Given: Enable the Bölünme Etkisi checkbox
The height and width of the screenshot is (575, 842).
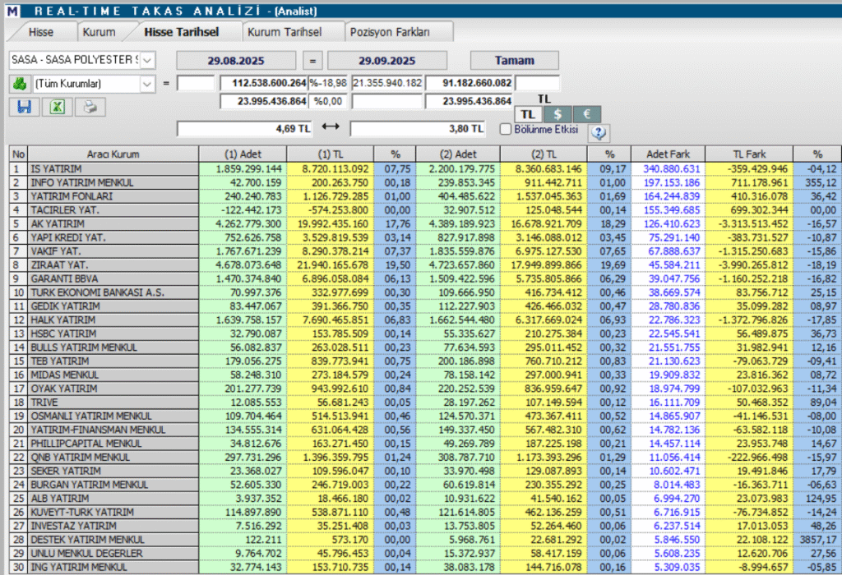Looking at the screenshot, I should (x=507, y=130).
